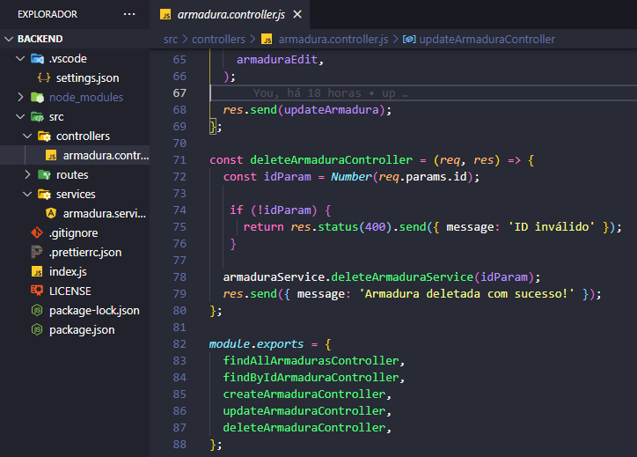Click line number 71 in the gutter

pyautogui.click(x=179, y=160)
